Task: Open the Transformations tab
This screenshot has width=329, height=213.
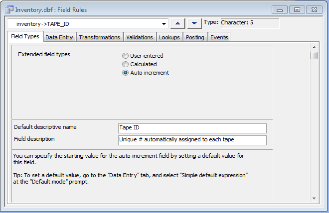Action: (x=100, y=37)
